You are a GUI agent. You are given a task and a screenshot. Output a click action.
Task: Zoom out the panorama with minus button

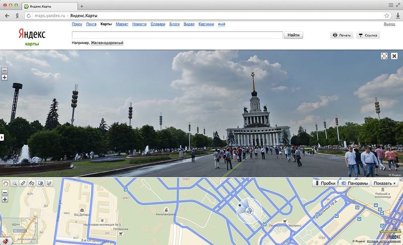[5, 70]
